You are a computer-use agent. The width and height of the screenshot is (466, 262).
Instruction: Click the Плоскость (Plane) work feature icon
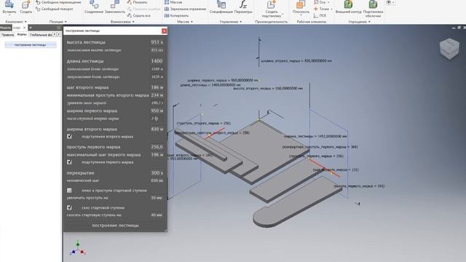pyautogui.click(x=301, y=7)
